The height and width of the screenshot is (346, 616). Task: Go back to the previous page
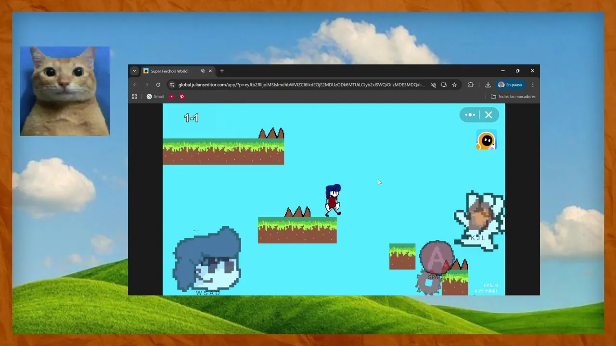pos(135,85)
